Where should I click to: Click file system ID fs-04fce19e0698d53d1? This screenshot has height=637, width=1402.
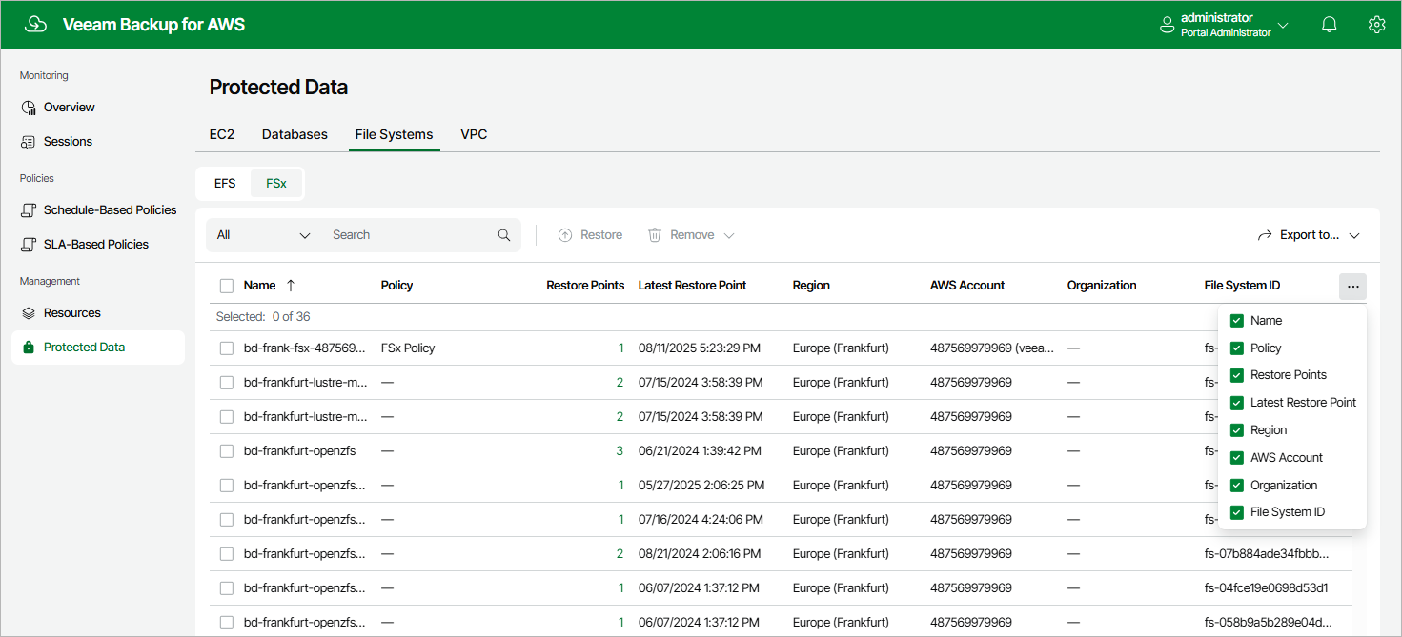click(x=1266, y=588)
